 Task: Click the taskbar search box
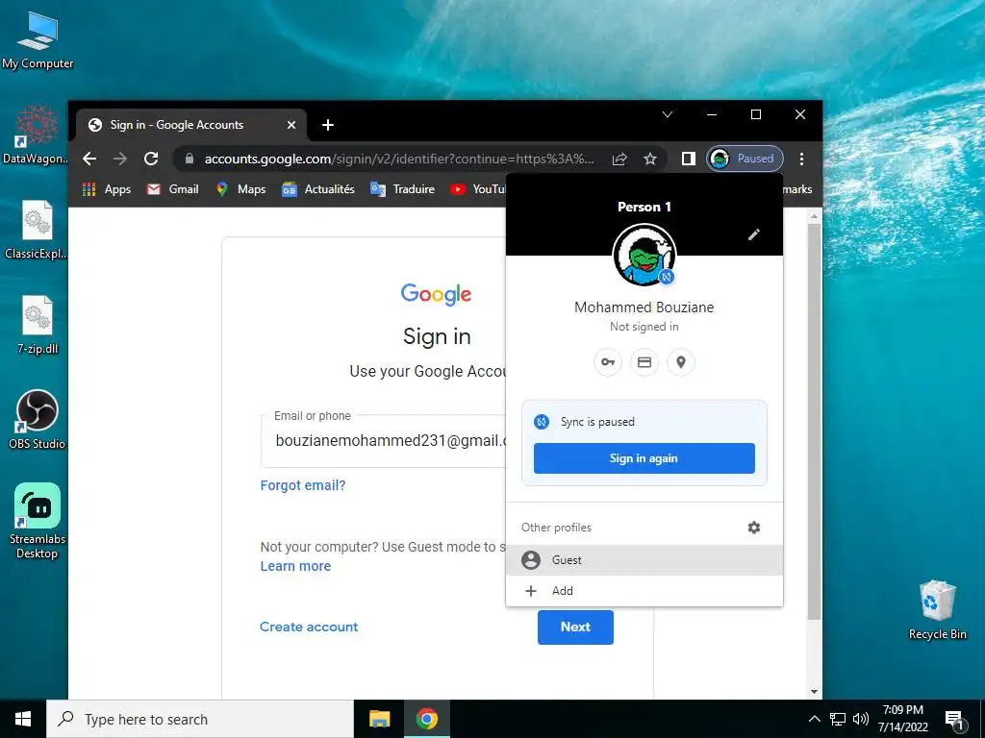pos(200,719)
